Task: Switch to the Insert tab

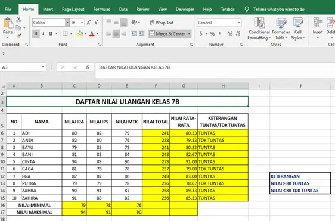Action: click(x=48, y=9)
